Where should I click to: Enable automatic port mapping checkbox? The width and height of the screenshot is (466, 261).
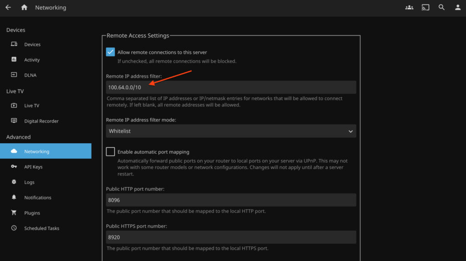[111, 152]
